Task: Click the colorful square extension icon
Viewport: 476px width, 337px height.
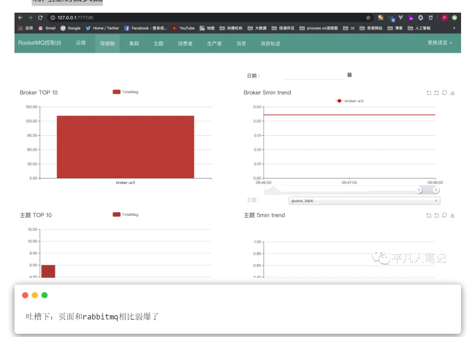Action: 381,18
